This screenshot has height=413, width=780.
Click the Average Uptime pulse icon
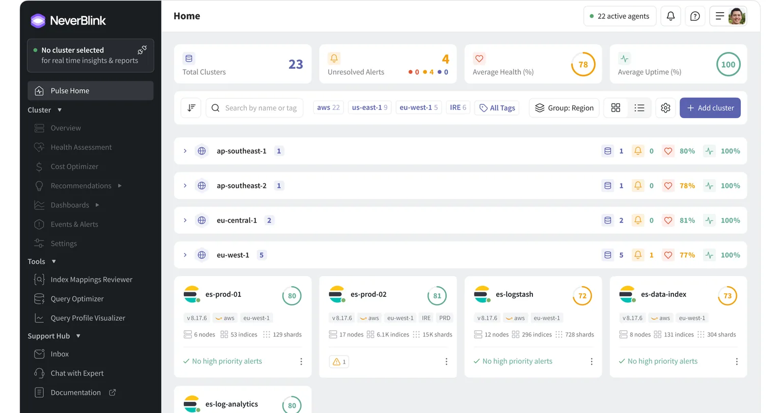coord(625,59)
